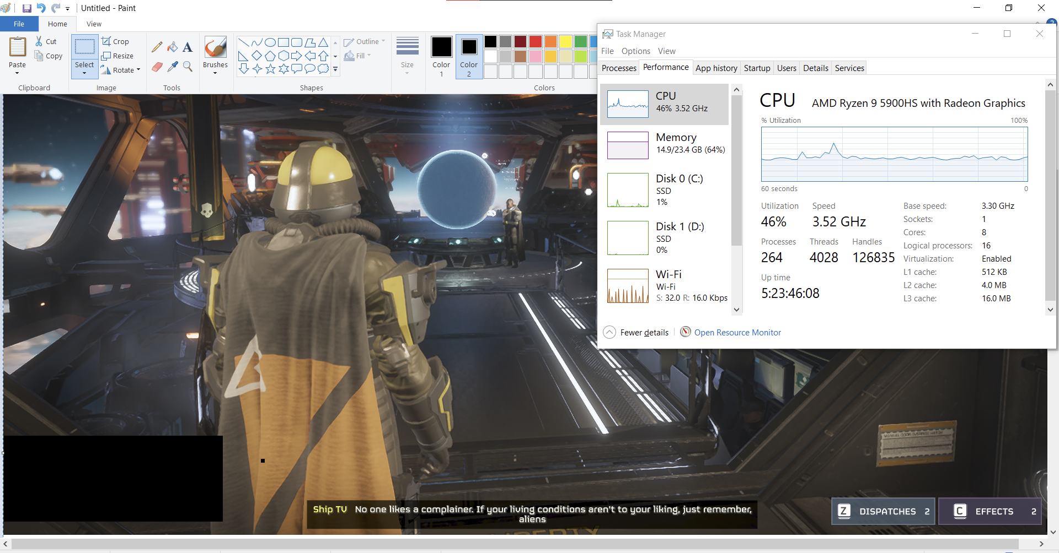Choose the Down arrow shape
The width and height of the screenshot is (1059, 553).
click(243, 69)
